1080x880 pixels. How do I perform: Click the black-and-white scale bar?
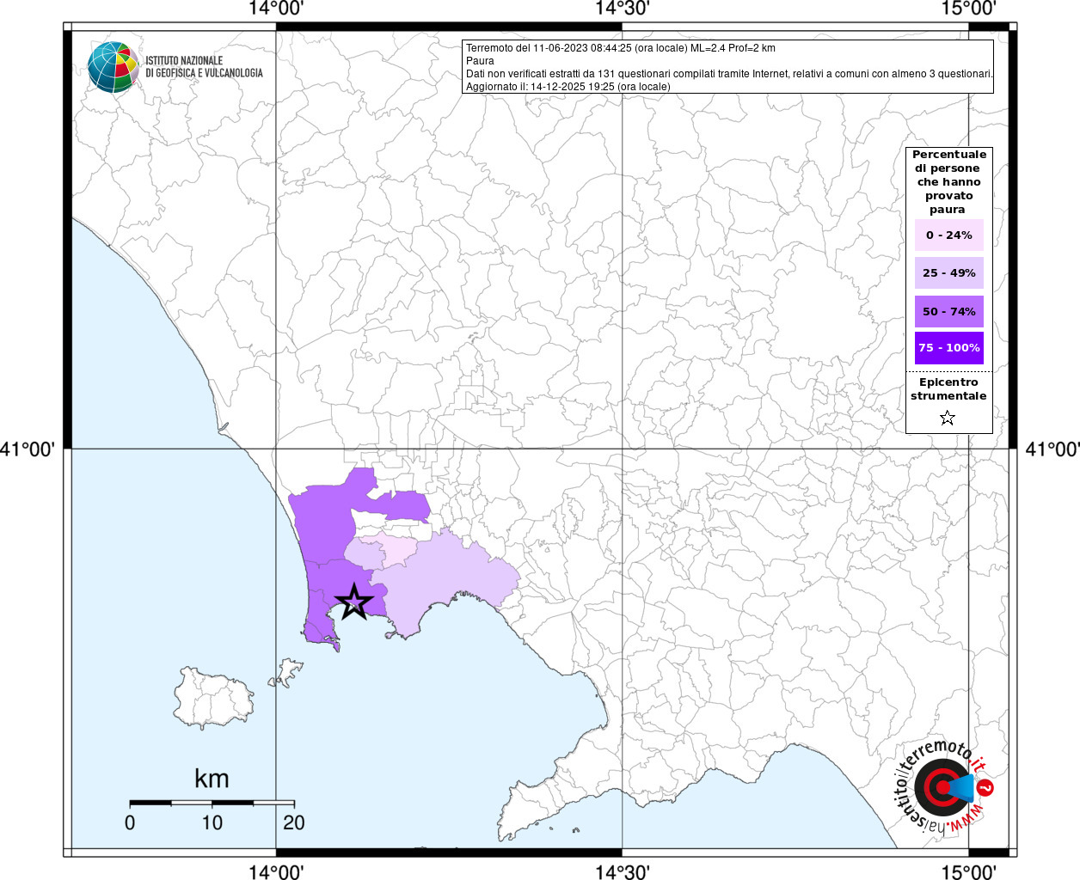point(212,803)
